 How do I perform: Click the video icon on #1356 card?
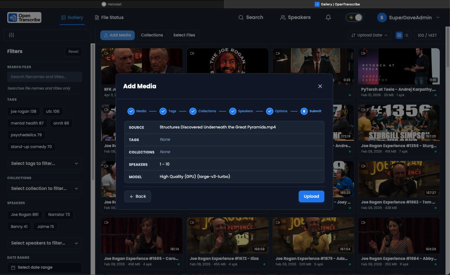coord(363,110)
